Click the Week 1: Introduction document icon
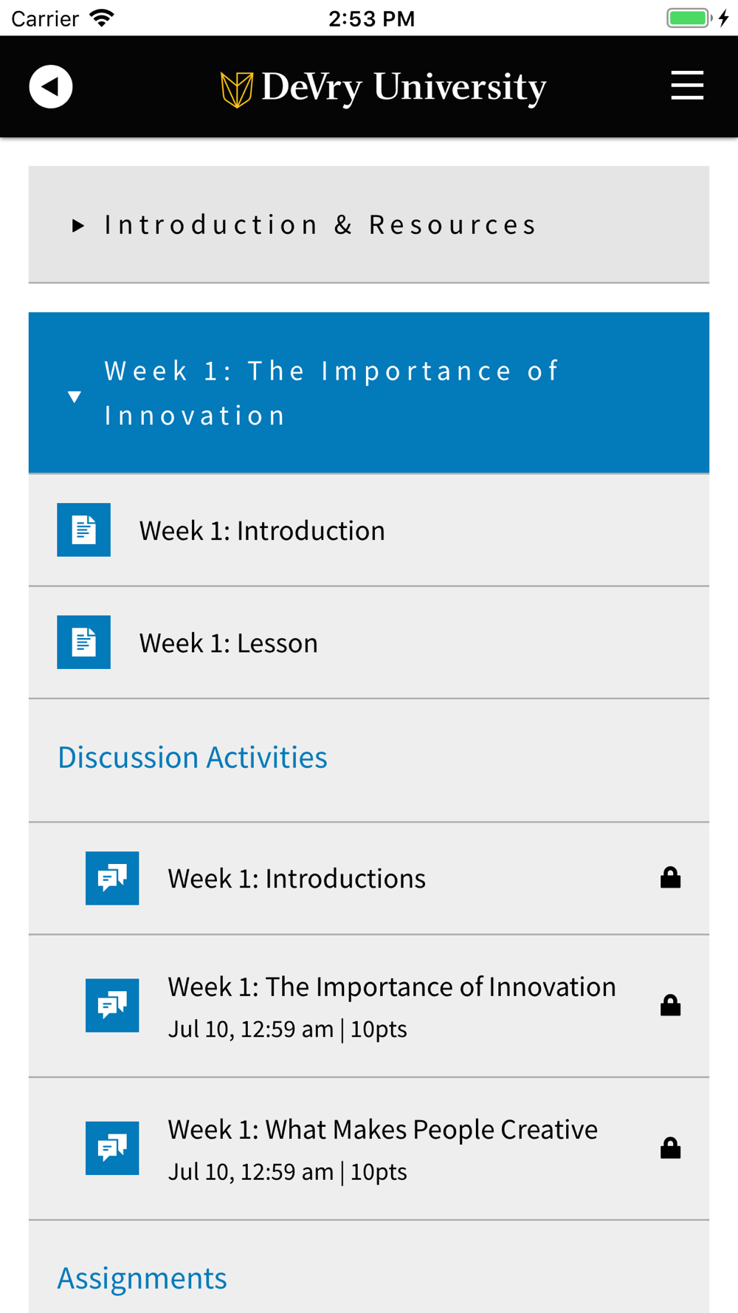This screenshot has width=738, height=1313. coord(83,530)
